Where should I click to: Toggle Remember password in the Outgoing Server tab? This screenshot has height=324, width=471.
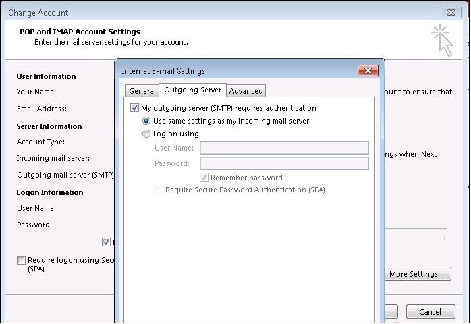point(204,178)
